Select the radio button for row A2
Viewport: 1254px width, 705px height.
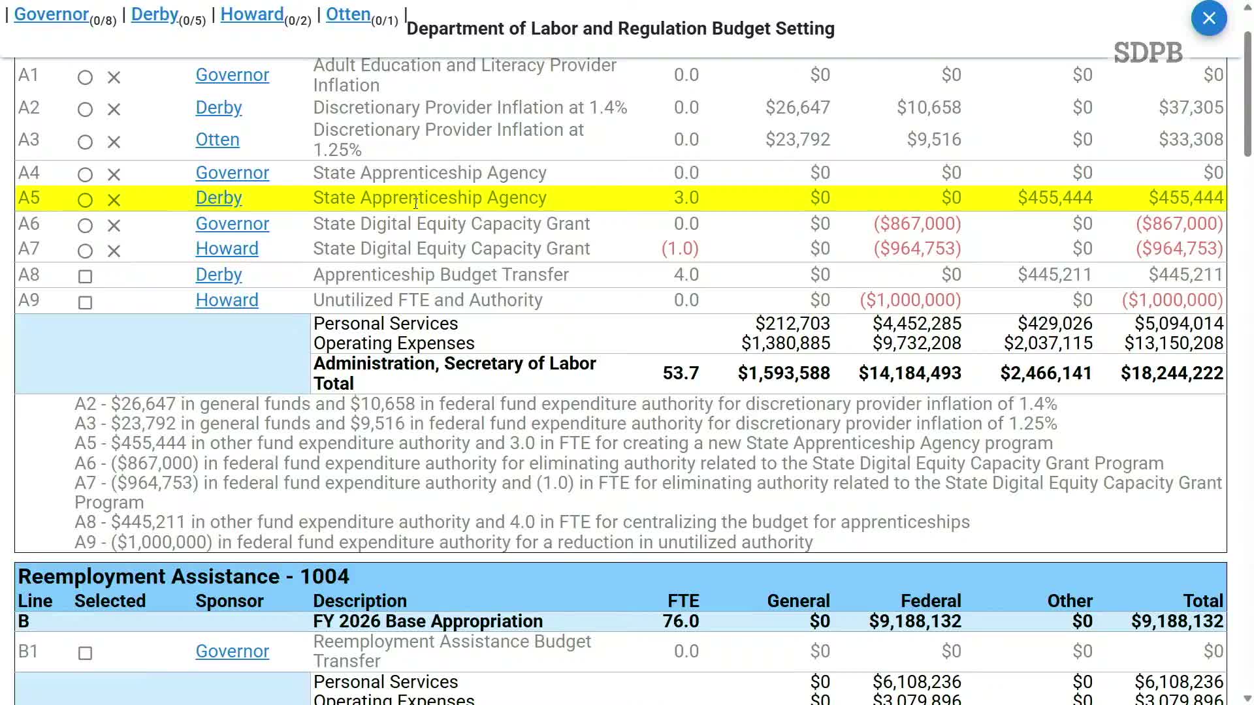click(x=85, y=110)
